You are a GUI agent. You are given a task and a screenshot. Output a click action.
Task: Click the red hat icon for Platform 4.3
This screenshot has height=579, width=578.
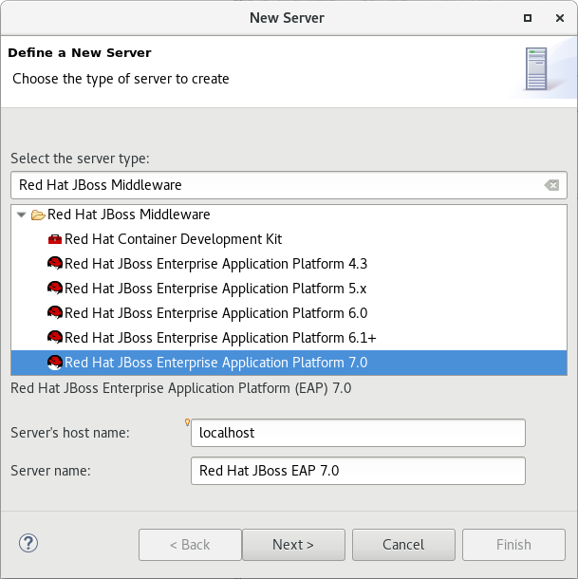pos(55,264)
